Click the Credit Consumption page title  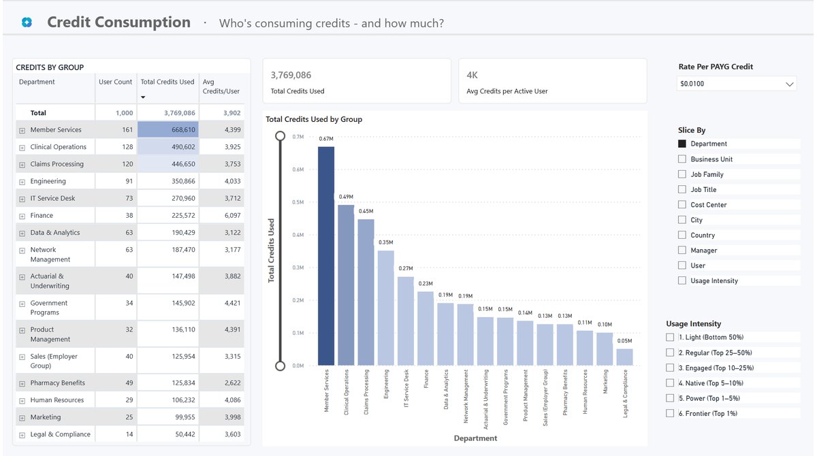[x=118, y=22]
